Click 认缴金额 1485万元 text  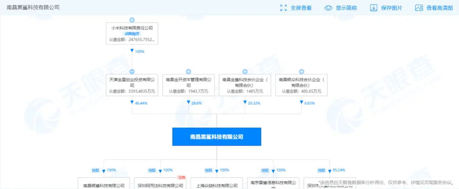point(245,91)
